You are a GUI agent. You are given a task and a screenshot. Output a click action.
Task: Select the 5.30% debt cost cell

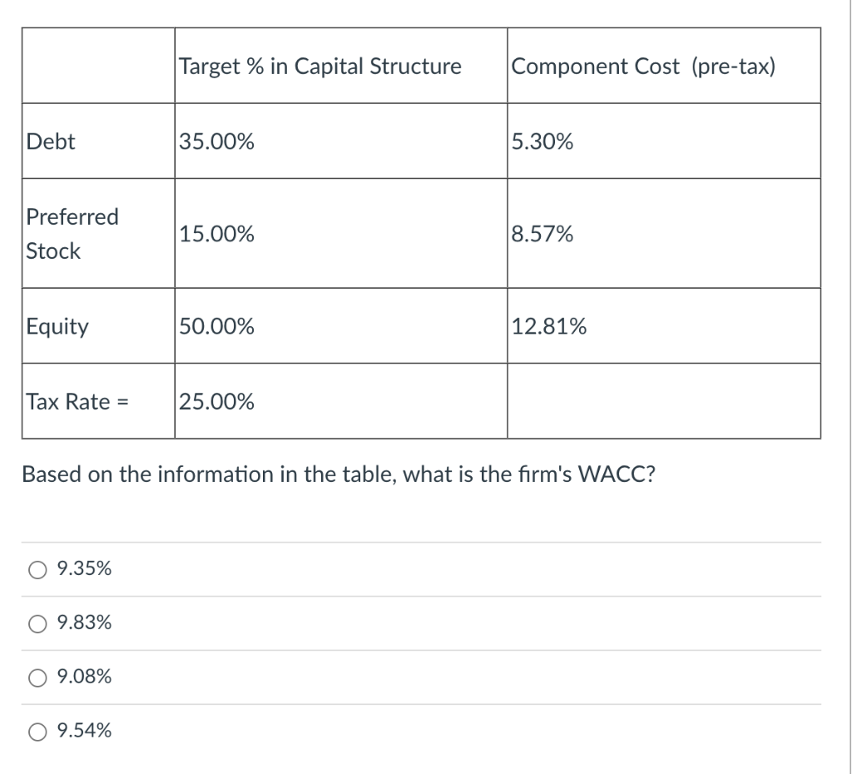tap(541, 141)
